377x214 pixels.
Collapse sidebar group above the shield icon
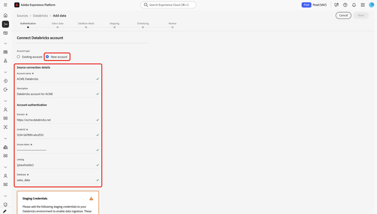pyautogui.click(x=6, y=196)
